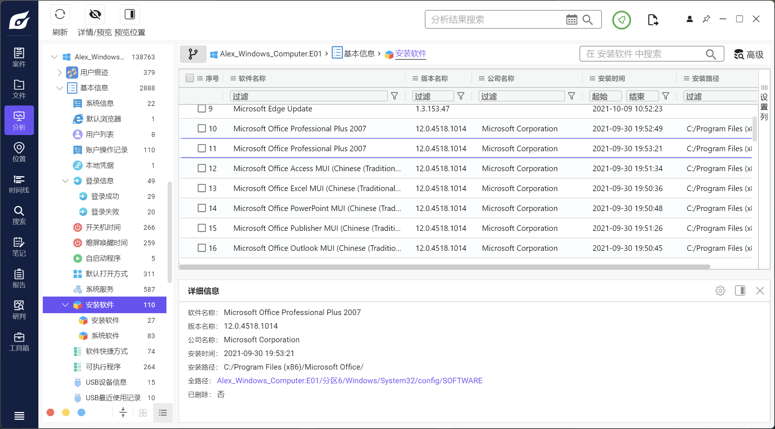Collapse the 基本信息 tree node
775x429 pixels.
(60, 88)
